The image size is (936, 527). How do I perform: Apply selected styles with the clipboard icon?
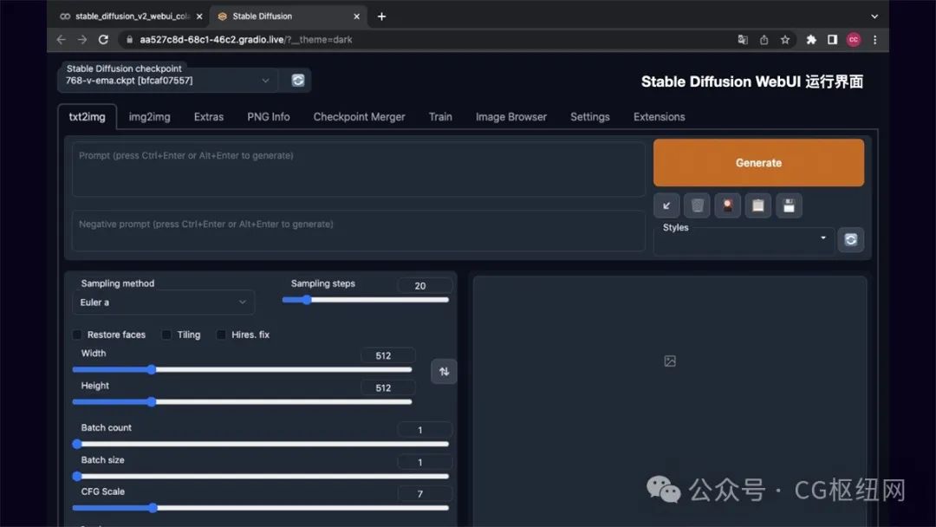click(x=758, y=206)
